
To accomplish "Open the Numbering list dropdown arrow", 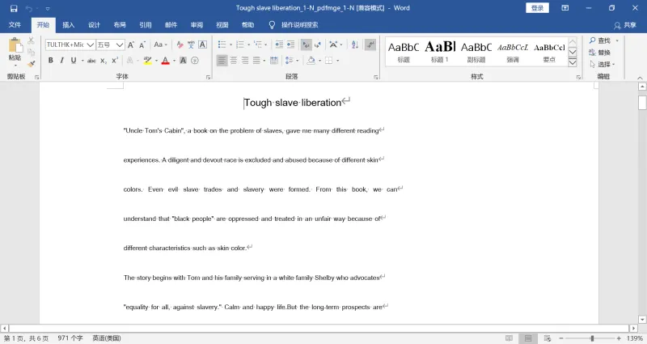I will tap(249, 45).
